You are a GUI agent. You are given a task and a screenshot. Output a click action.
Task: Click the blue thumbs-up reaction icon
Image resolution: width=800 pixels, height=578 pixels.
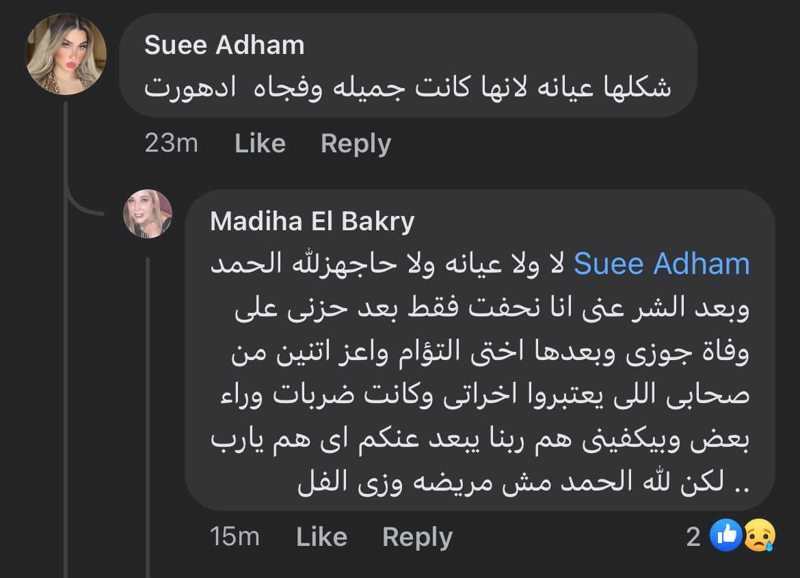pos(725,536)
